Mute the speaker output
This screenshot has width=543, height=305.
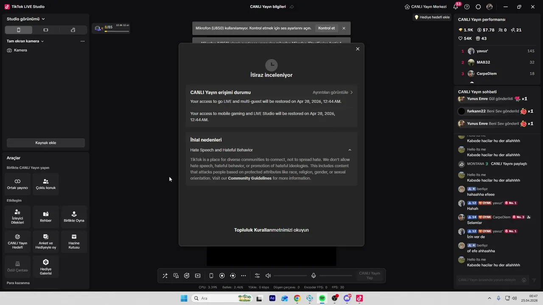268,276
